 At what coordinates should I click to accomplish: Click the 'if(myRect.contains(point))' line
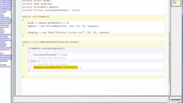[46, 48]
